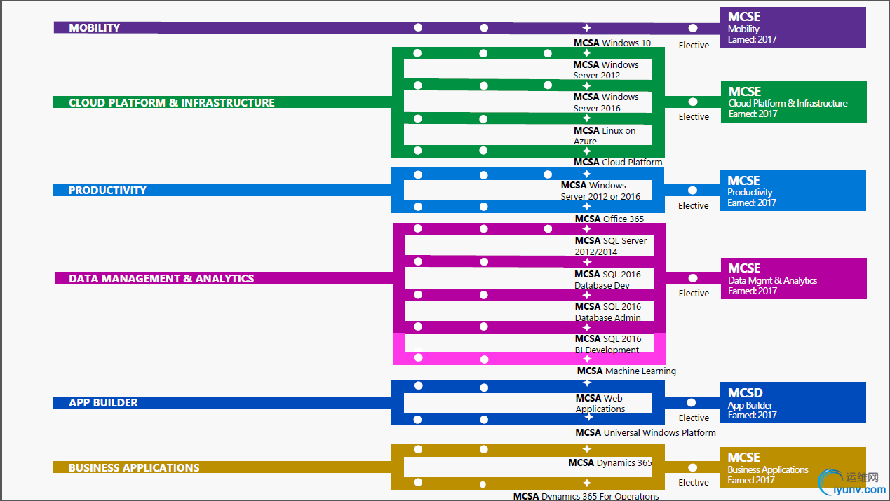The height and width of the screenshot is (501, 890).
Task: Select the star above MCSA Dynamics 365
Action: (587, 450)
